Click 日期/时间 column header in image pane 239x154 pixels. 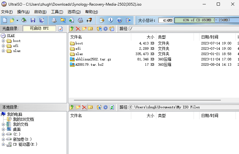pos(217,37)
